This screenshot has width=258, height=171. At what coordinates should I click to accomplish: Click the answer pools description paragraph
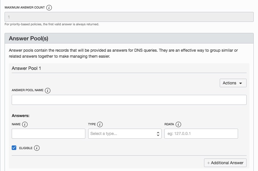(123, 53)
